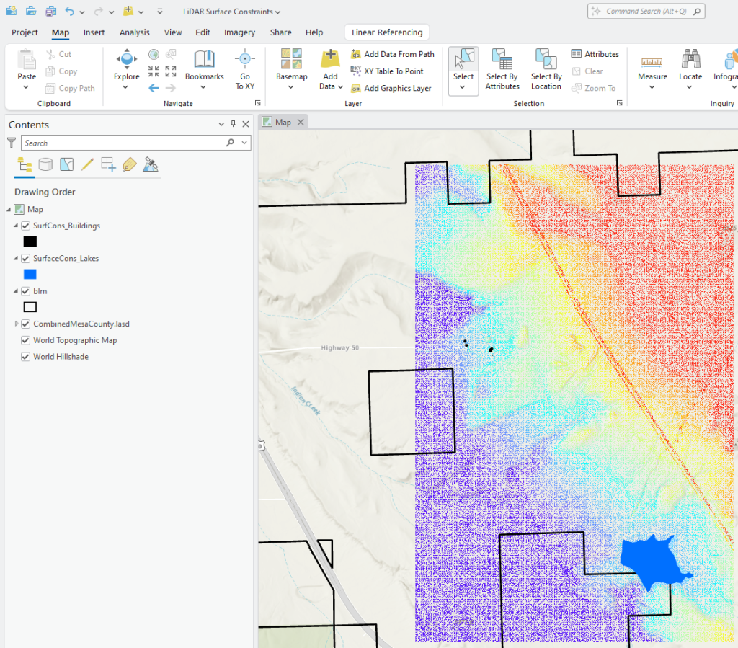Image resolution: width=738 pixels, height=648 pixels.
Task: Switch to the Analysis ribbon tab
Action: coord(134,32)
